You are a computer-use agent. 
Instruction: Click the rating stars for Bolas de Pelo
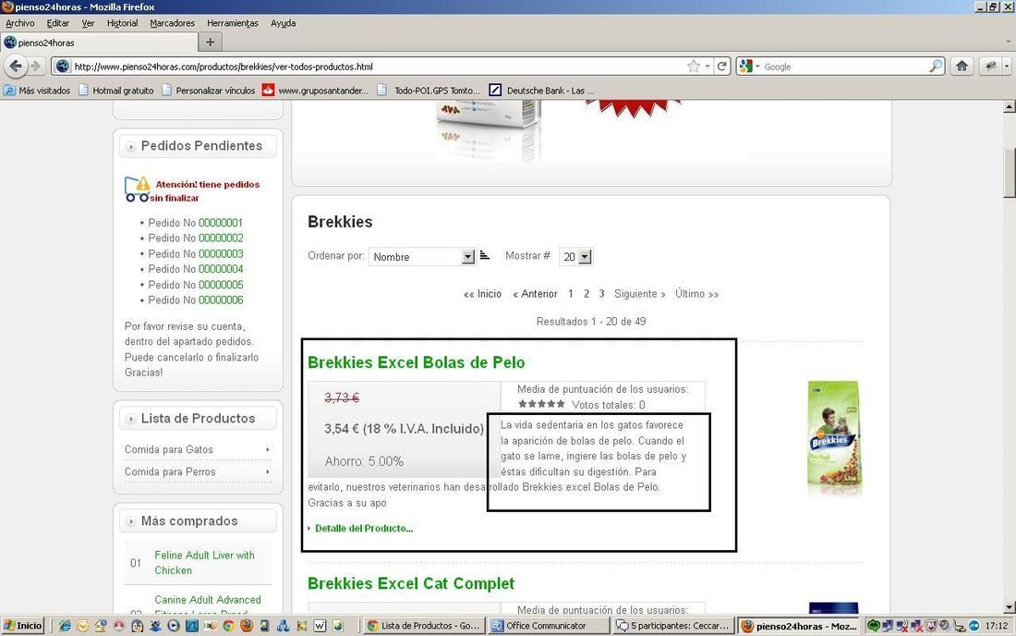tap(541, 404)
